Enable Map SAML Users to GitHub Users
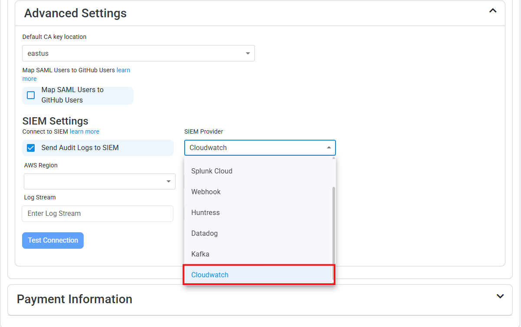 pos(31,96)
